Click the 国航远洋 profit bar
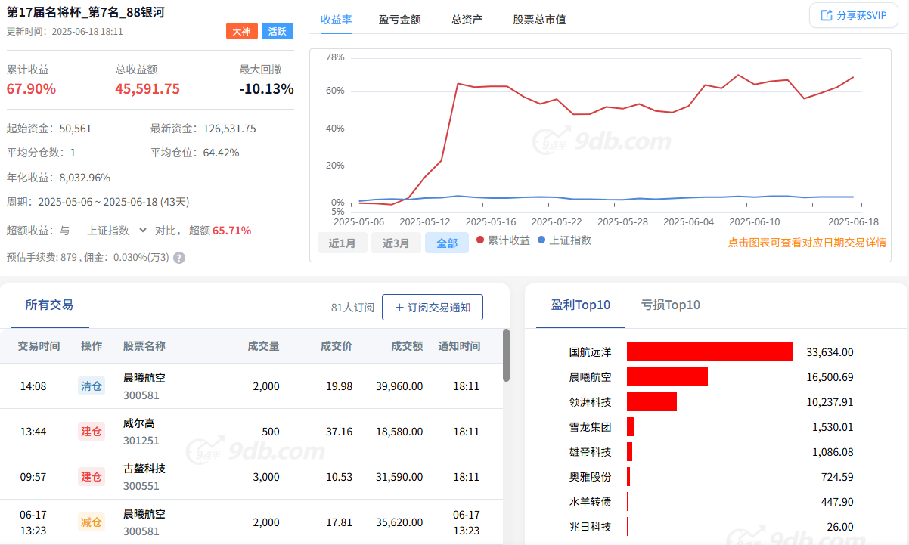This screenshot has height=545, width=909. tap(710, 352)
